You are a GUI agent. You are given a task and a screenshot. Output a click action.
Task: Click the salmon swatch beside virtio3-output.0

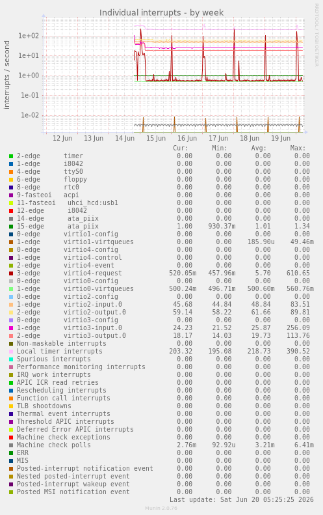pyautogui.click(x=11, y=336)
